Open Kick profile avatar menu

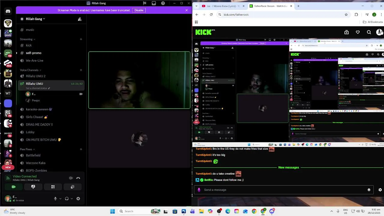[379, 32]
